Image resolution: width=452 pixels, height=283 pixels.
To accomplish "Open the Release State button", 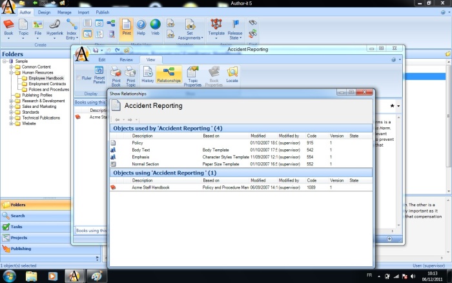I will click(x=235, y=29).
